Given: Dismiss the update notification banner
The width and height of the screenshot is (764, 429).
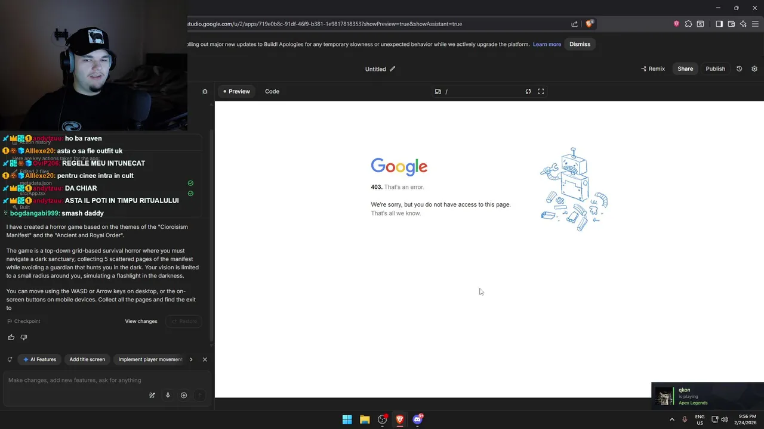Looking at the screenshot, I should pyautogui.click(x=580, y=44).
